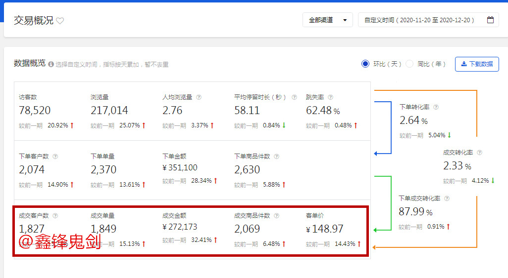Select the 同比（年）radio button
This screenshot has height=278, width=508.
coord(409,64)
